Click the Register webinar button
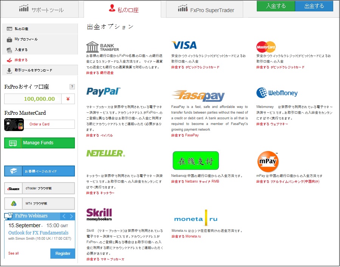The height and width of the screenshot is (267, 340). [63, 253]
